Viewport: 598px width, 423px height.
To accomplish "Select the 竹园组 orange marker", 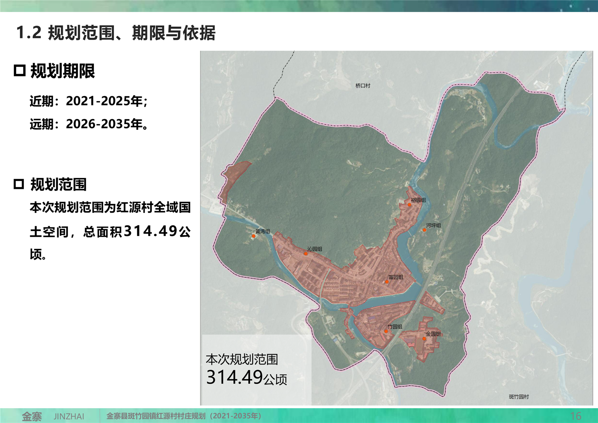I will [x=386, y=331].
